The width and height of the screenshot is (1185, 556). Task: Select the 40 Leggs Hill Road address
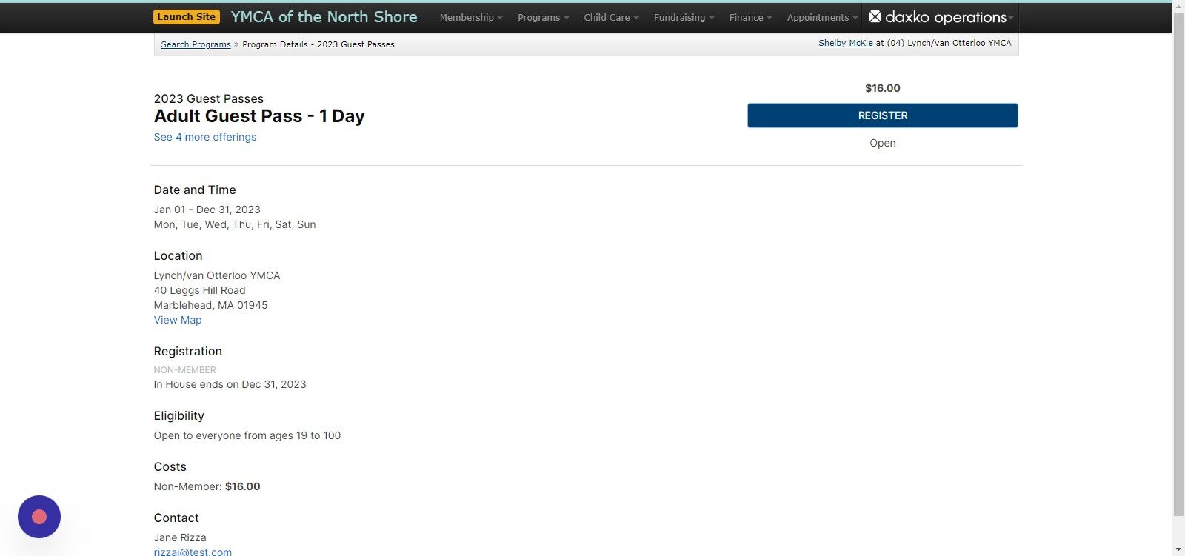pos(200,290)
